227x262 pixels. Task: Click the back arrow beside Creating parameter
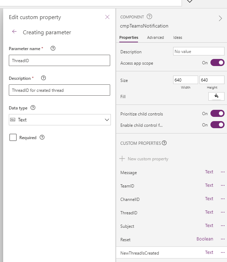[14, 32]
